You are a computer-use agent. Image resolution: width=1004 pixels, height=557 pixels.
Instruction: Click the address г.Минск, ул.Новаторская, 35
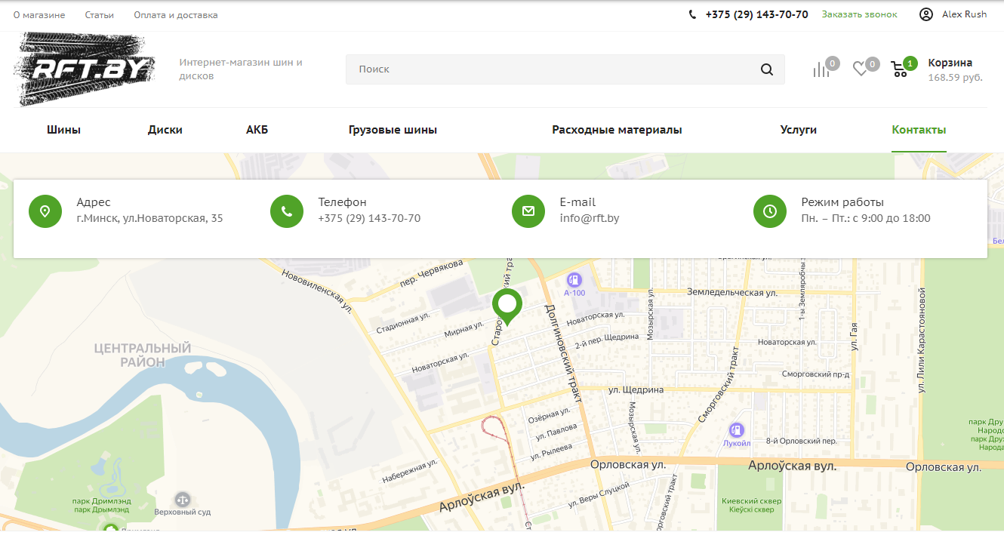coord(149,218)
